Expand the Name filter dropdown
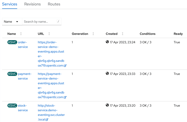This screenshot has width=187, height=122. pyautogui.click(x=12, y=22)
